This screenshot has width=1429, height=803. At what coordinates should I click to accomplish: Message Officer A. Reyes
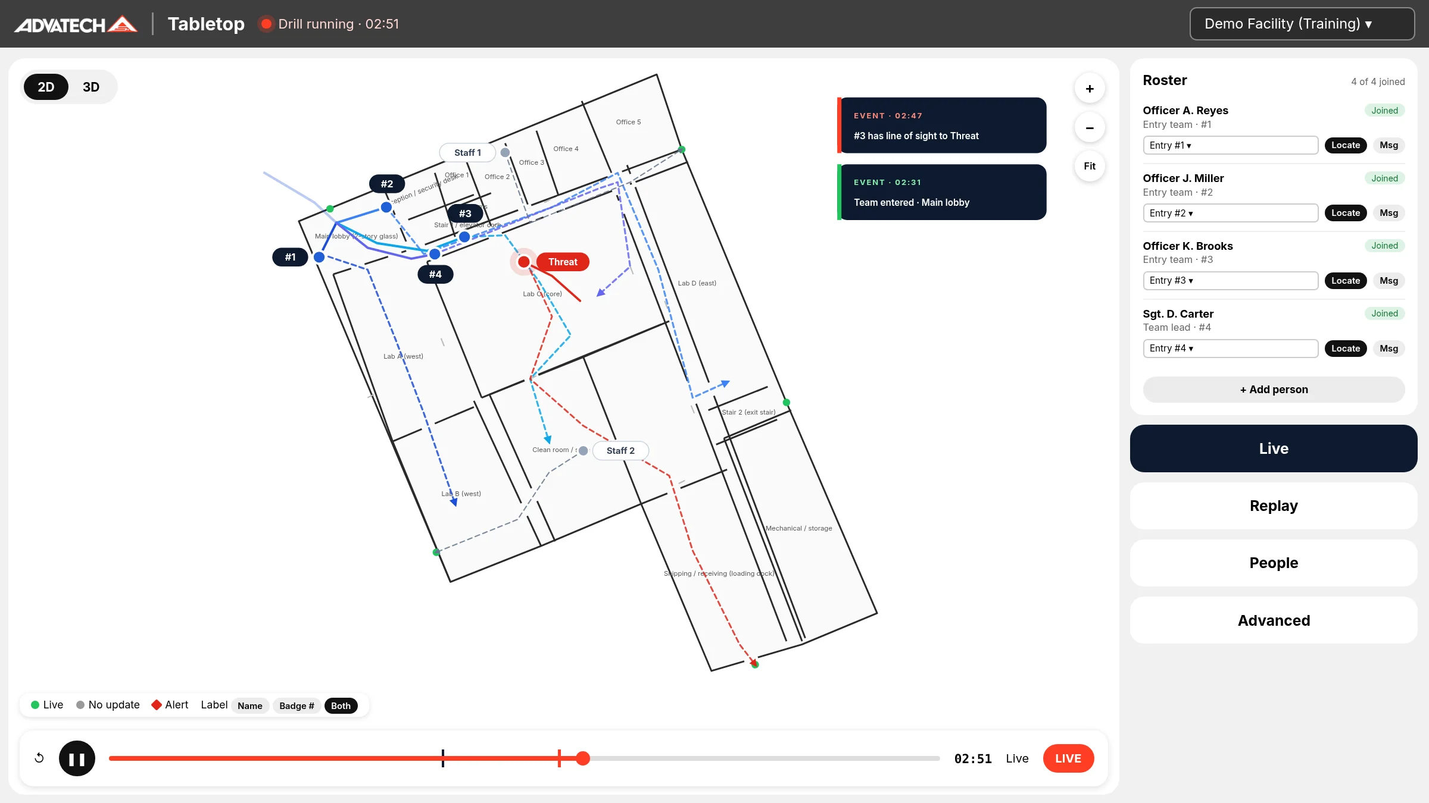pos(1389,145)
